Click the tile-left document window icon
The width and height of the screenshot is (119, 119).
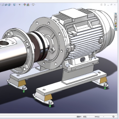click(x=101, y=5)
